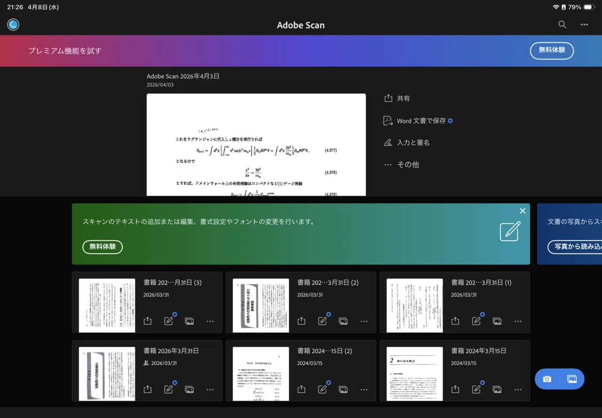
Task: Open image options for 書籍 202…3月31日 (1)
Action: tap(497, 321)
